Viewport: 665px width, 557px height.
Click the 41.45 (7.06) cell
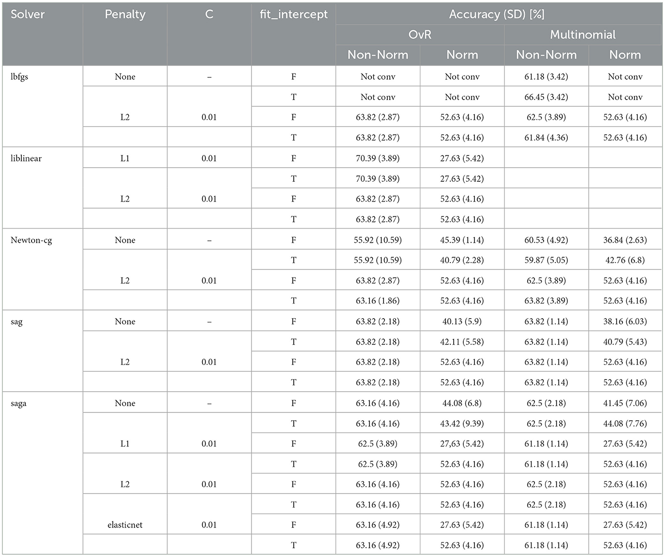coord(625,404)
